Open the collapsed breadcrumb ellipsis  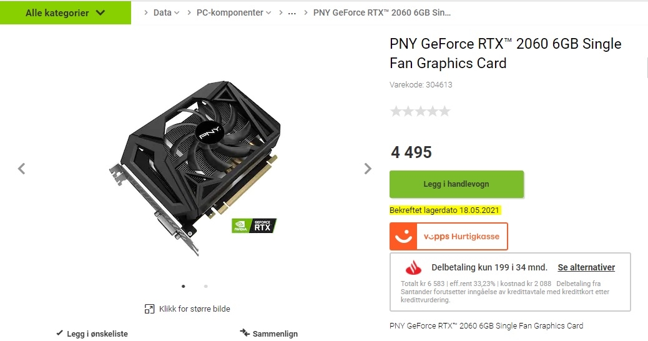pyautogui.click(x=292, y=13)
